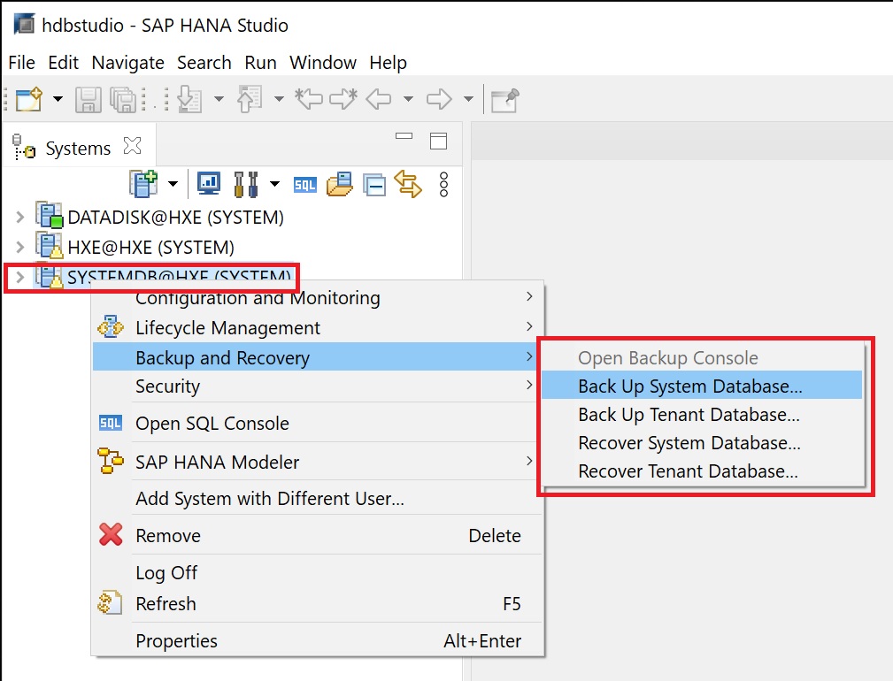Image resolution: width=893 pixels, height=681 pixels.
Task: Open Lifecycle Management submenu
Action: point(317,328)
